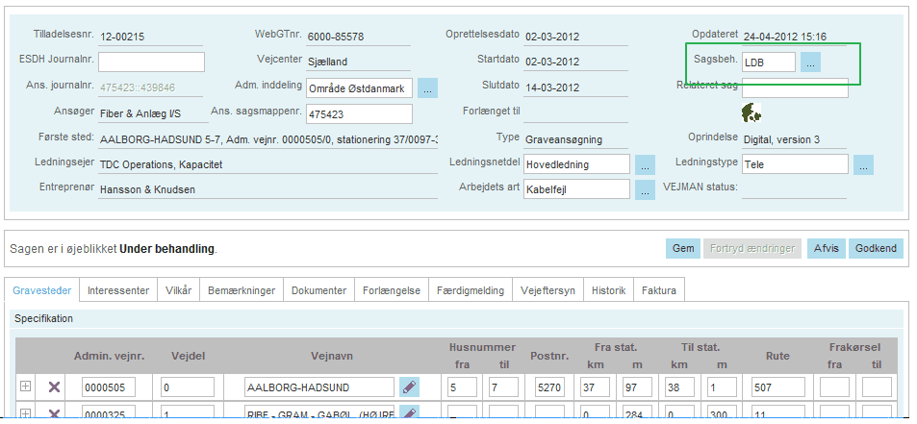Select the Faktura tab
Image resolution: width=917 pixels, height=424 pixels.
tap(659, 289)
